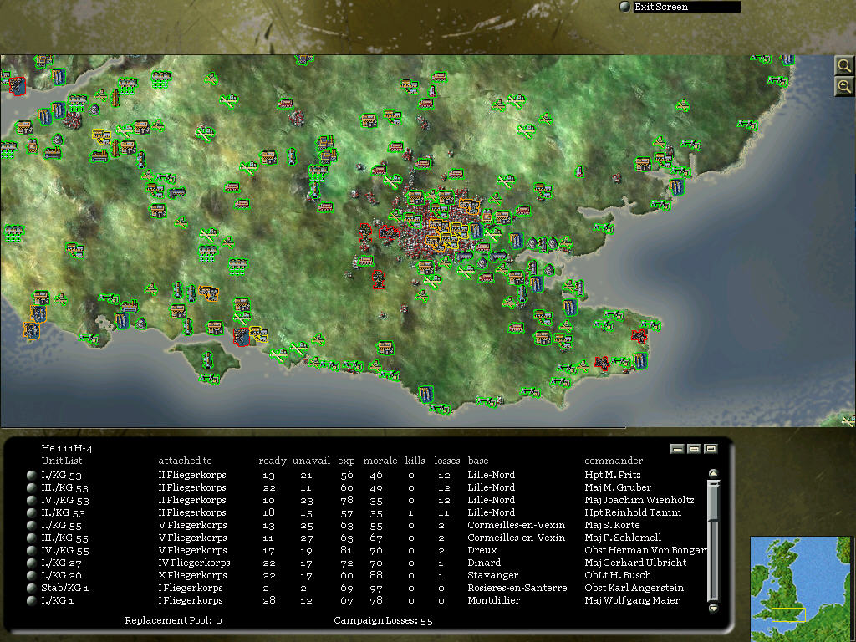Click the Stavanger base entry
Screen dimensions: 856x642
[493, 575]
